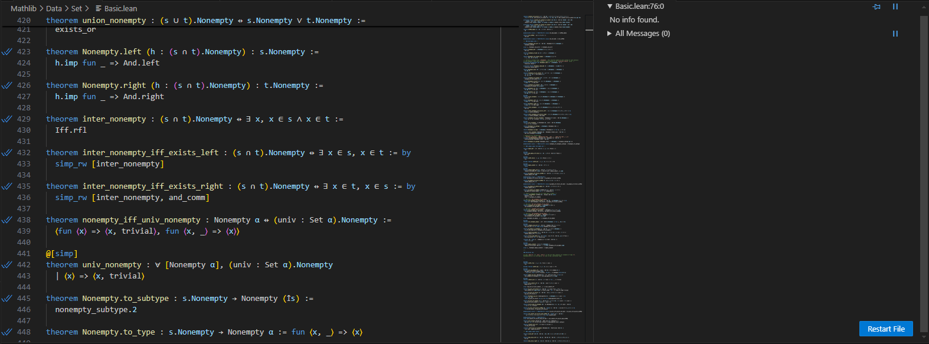Click line number 435 in gutter
The width and height of the screenshot is (929, 344).
[24, 186]
